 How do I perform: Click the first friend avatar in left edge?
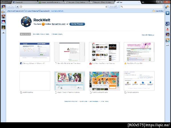(3, 17)
